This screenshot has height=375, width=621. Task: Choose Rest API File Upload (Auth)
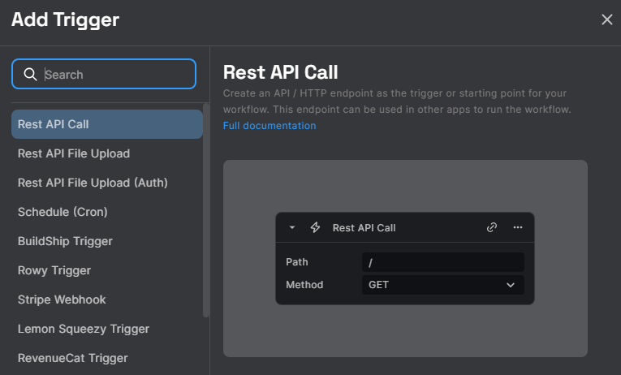click(107, 183)
